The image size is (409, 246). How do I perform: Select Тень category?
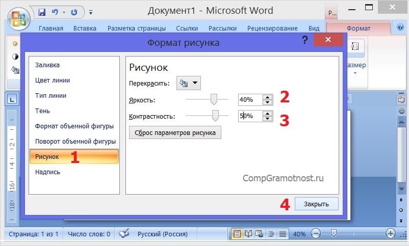tap(42, 111)
